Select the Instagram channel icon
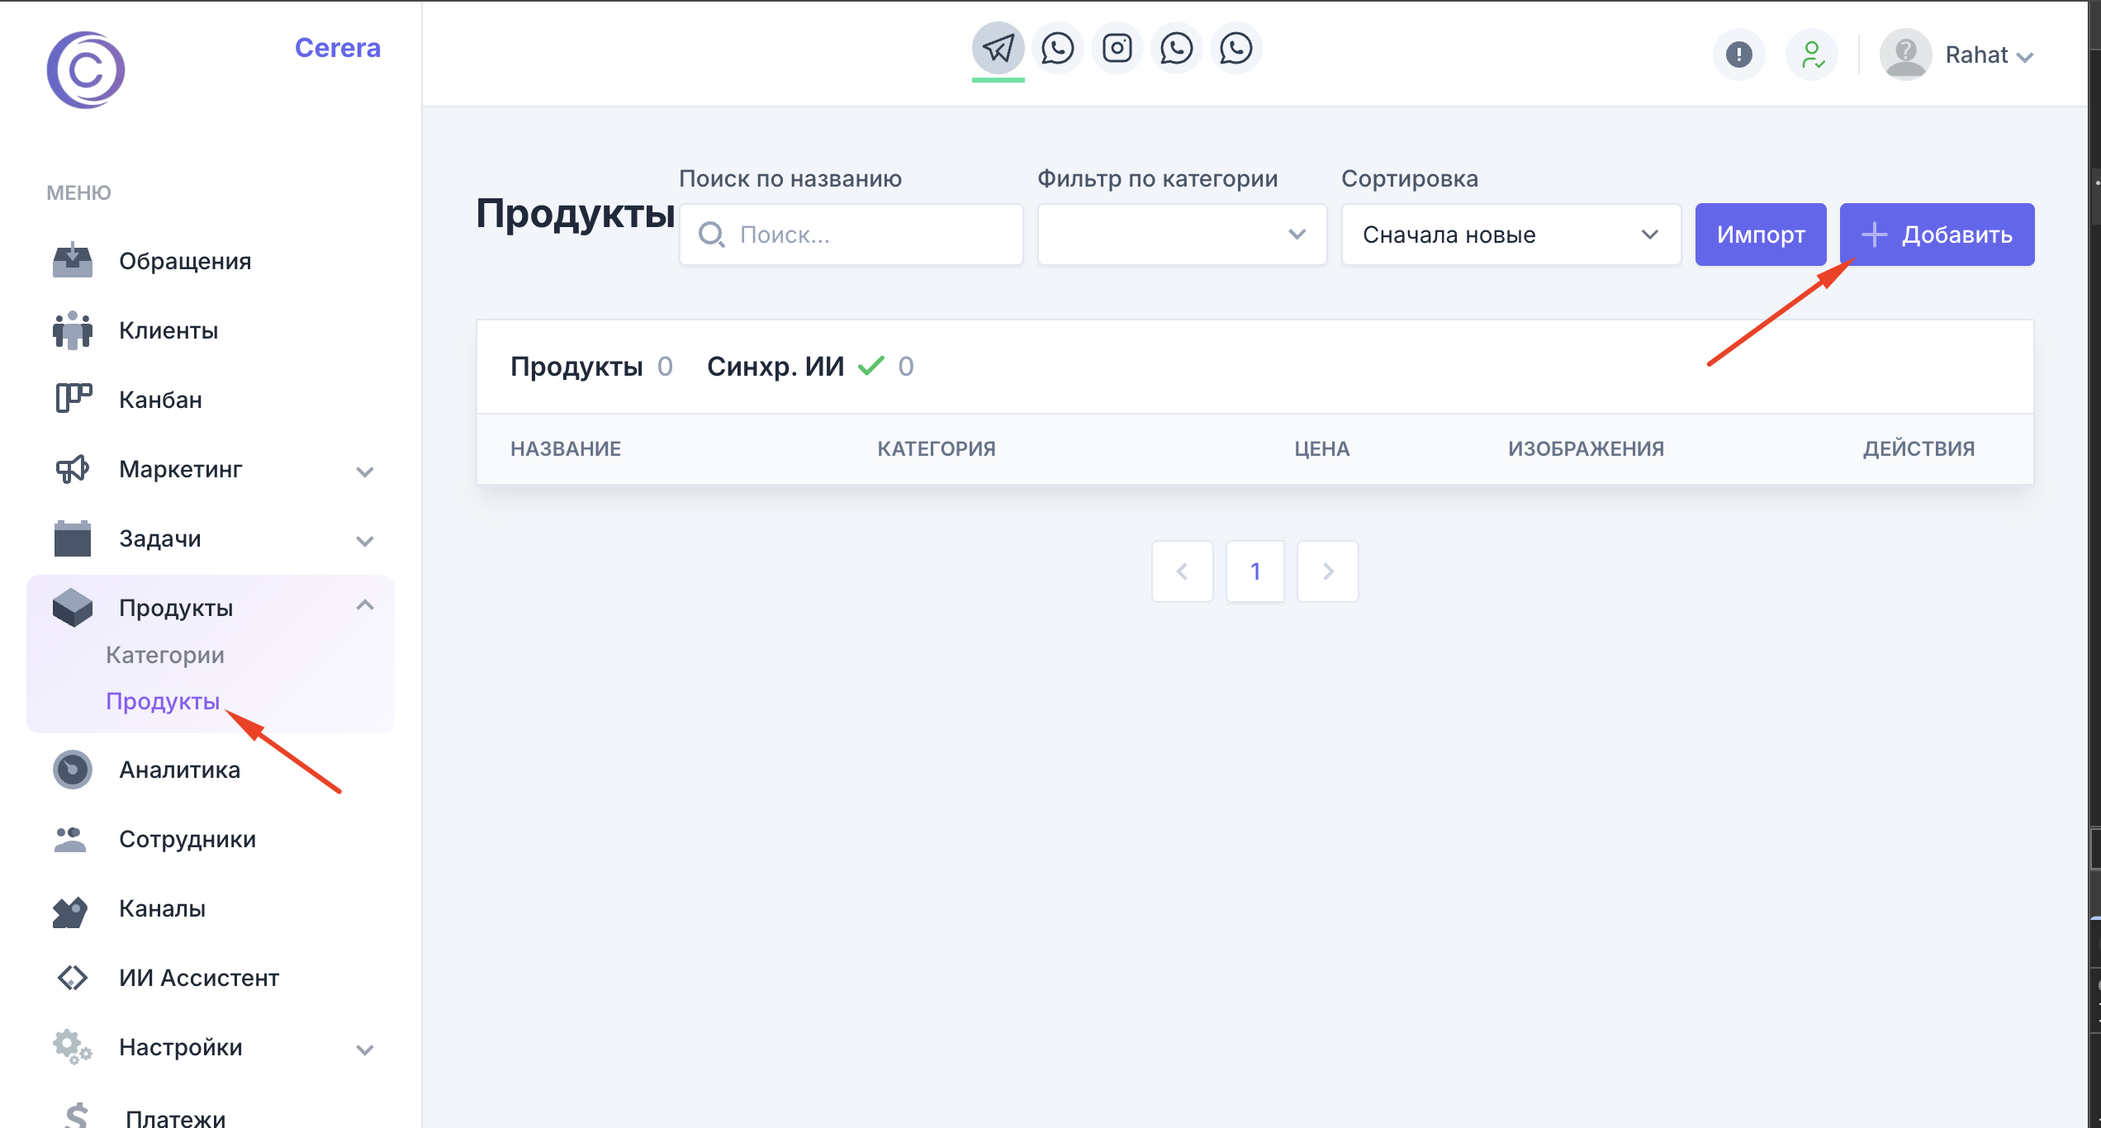Screen dimensions: 2101x1128 click(x=1117, y=49)
